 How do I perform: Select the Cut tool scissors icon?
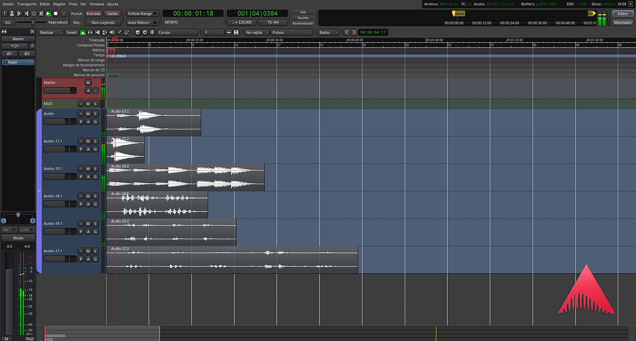(x=98, y=32)
